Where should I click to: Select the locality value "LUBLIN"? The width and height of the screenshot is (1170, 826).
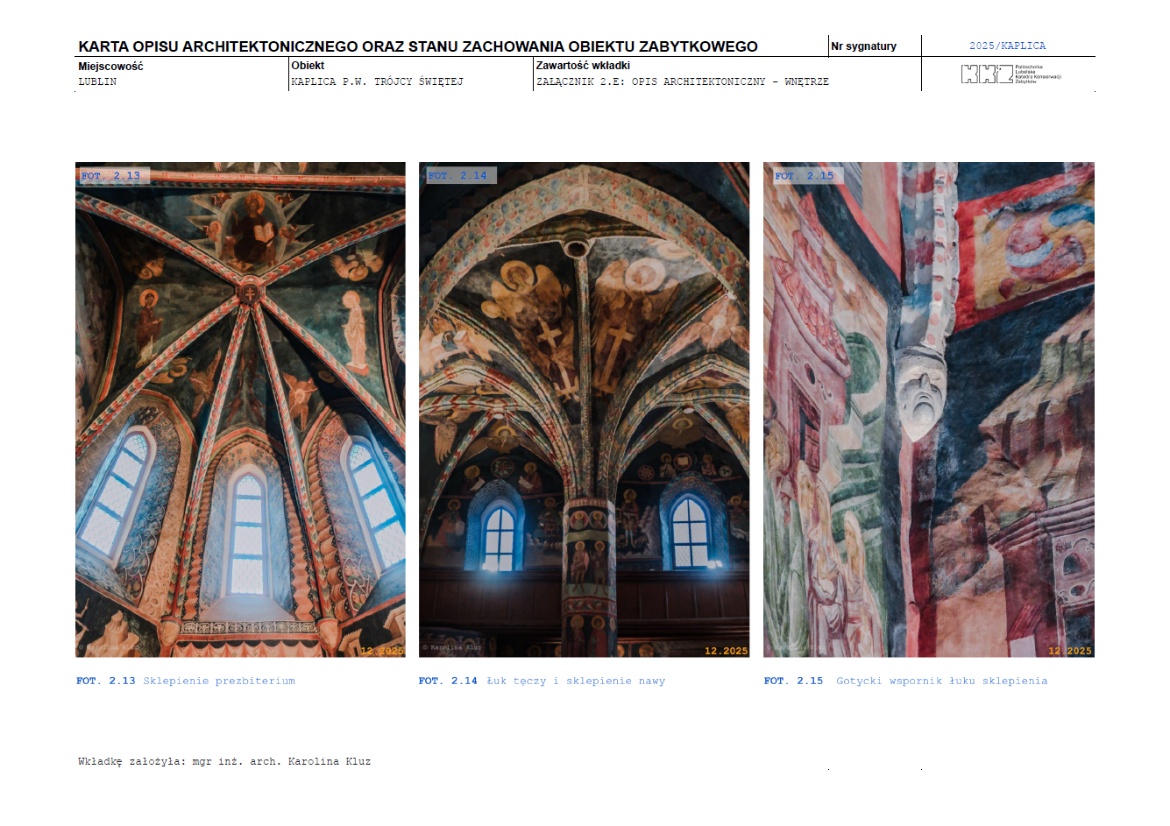pos(97,81)
